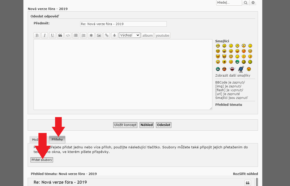Open Zobrazit další smajlíky link
Image resolution: width=290 pixels, height=186 pixels.
click(x=233, y=76)
